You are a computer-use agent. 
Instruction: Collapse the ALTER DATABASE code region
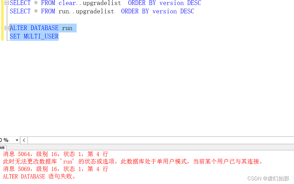tap(6, 28)
